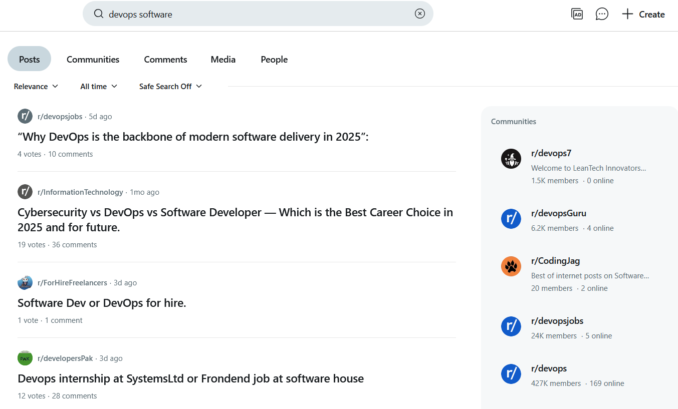Open the chat bubble icon
The width and height of the screenshot is (678, 409).
pyautogui.click(x=602, y=14)
